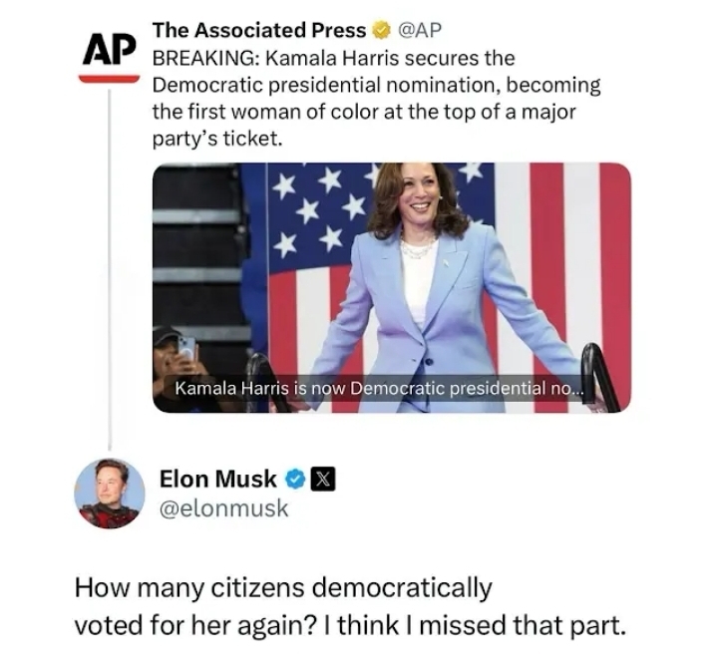Open The Associated Press display name
717x670 pixels.
259,30
